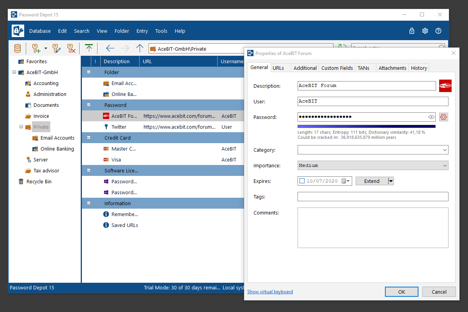Image resolution: width=468 pixels, height=312 pixels.
Task: Collapse the Private folder node
Action: click(21, 127)
